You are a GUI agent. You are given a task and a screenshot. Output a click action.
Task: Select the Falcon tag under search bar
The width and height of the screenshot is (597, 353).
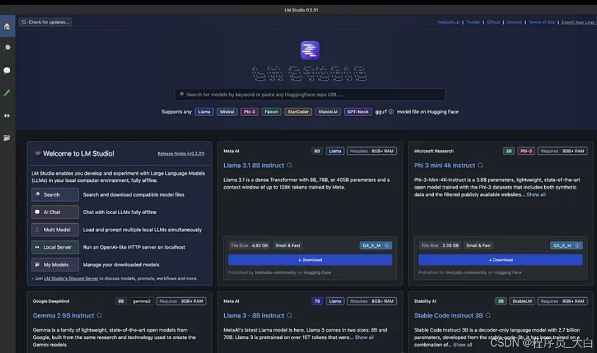271,112
